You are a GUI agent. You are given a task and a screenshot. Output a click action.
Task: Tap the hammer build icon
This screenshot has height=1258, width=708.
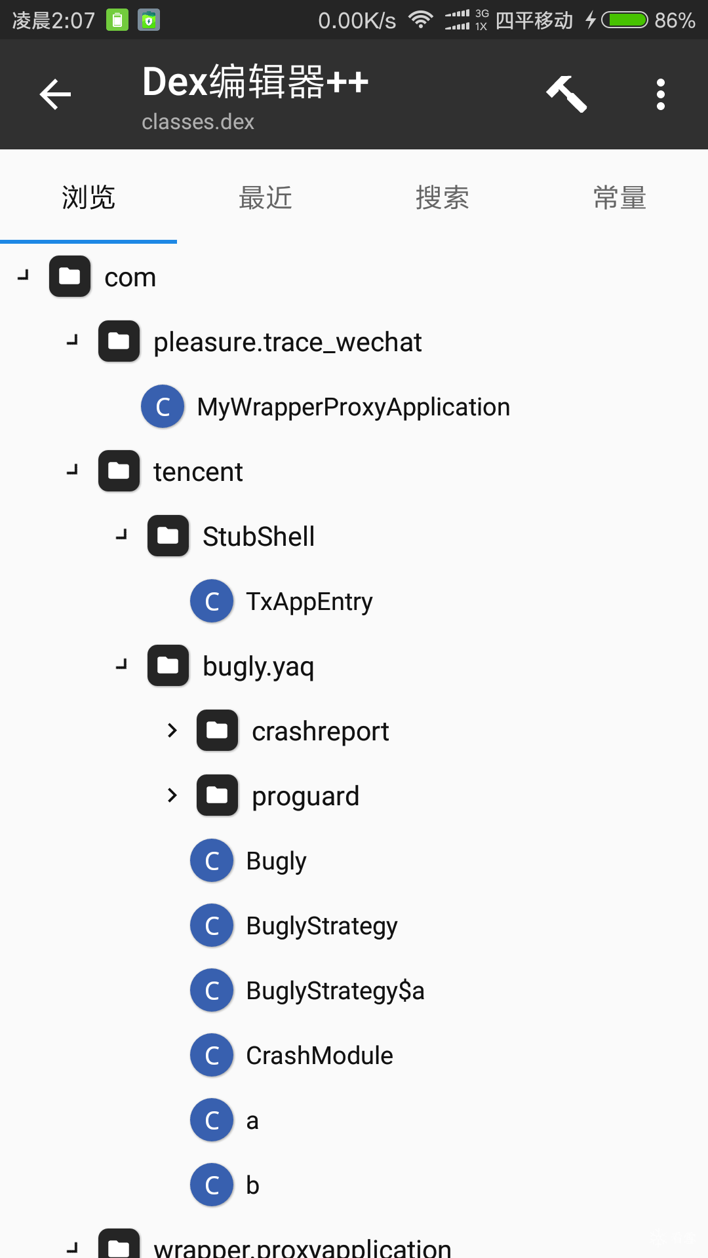click(566, 94)
